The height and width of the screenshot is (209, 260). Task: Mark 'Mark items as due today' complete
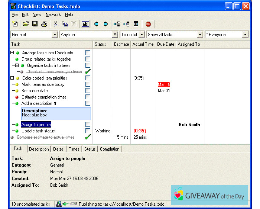pyautogui.click(x=88, y=84)
